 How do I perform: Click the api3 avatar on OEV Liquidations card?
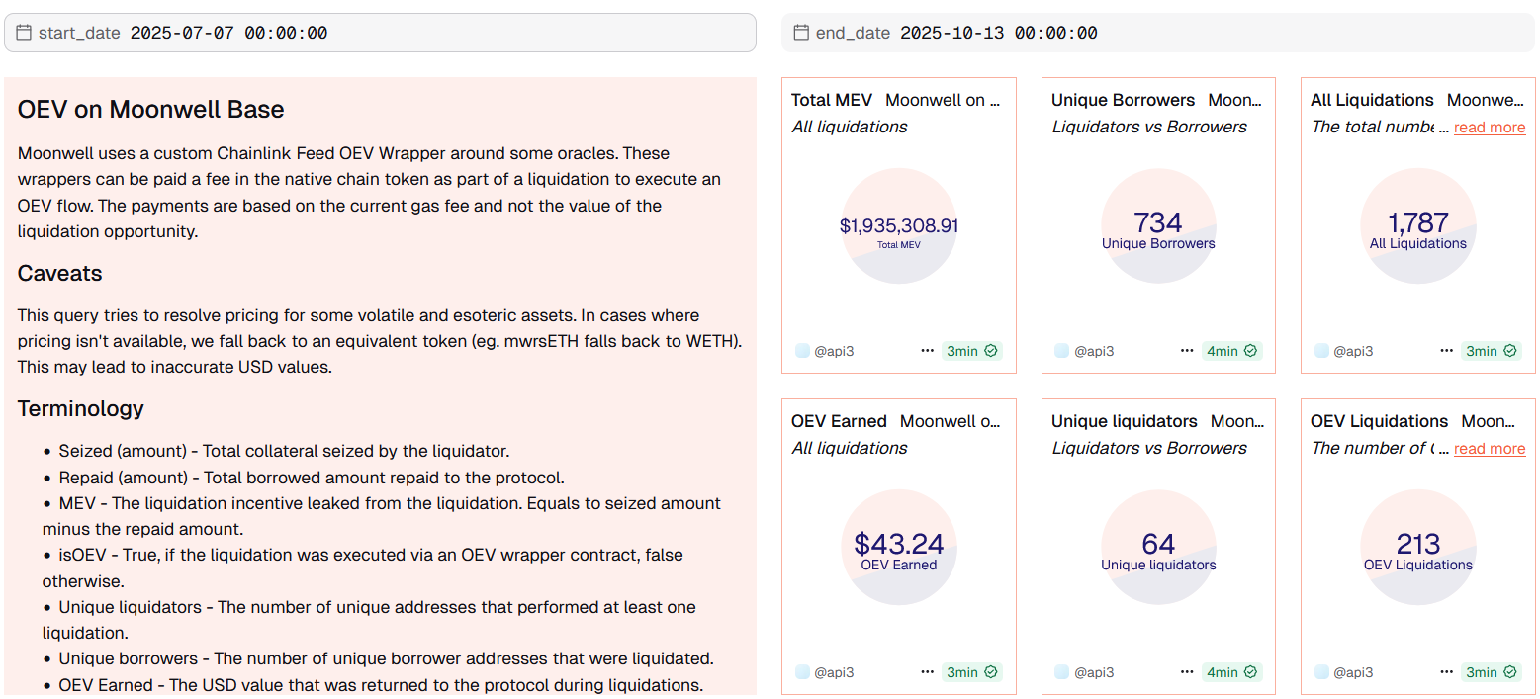point(1321,672)
